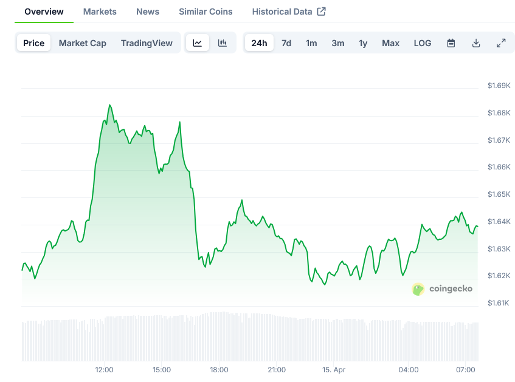This screenshot has width=515, height=382.
Task: Switch chart to Market Cap mode
Action: coord(83,43)
